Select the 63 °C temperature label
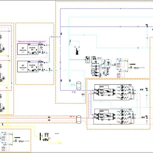Image resolution: width=153 pixels, height=153 pixels. 72,116
